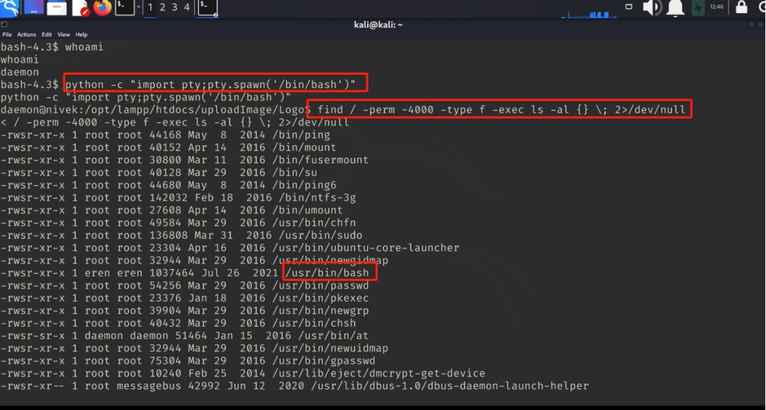Image resolution: width=766 pixels, height=410 pixels.
Task: Switch to workspace 4
Action: (187, 8)
